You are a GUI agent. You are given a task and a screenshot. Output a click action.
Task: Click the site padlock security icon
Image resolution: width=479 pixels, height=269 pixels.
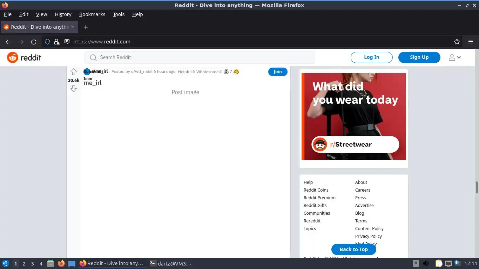(x=57, y=42)
